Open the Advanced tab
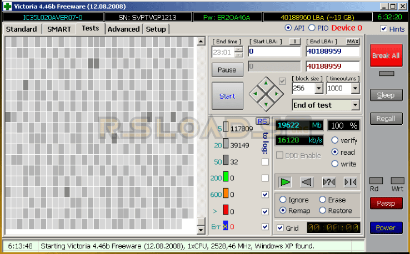410x254 pixels. pos(123,29)
